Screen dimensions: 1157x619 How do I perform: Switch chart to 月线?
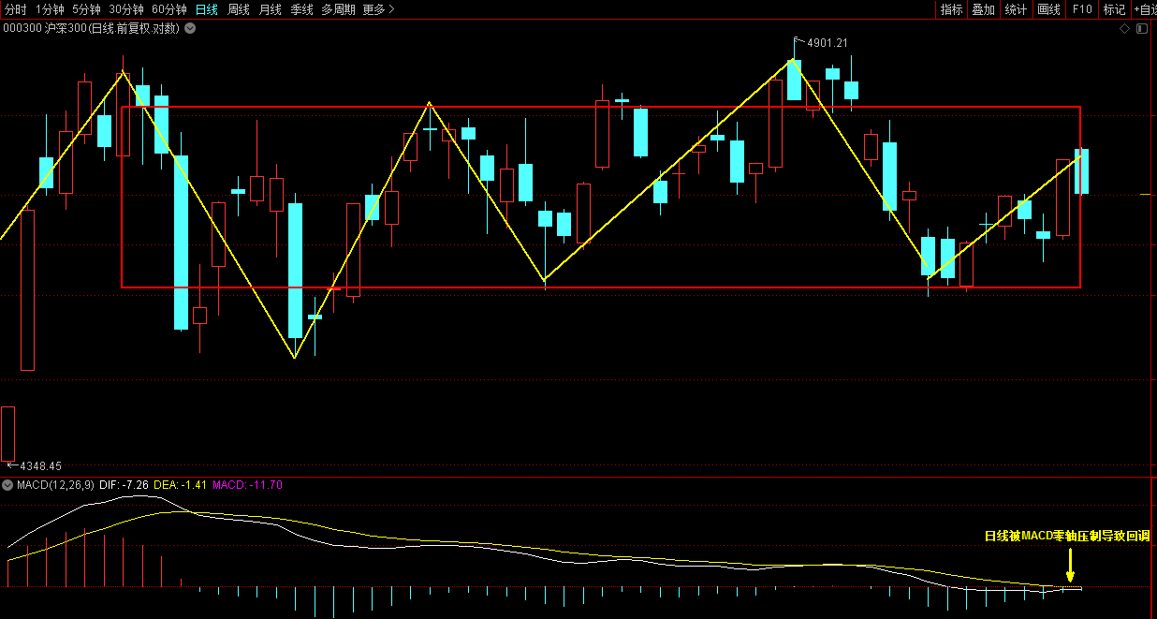pos(271,9)
